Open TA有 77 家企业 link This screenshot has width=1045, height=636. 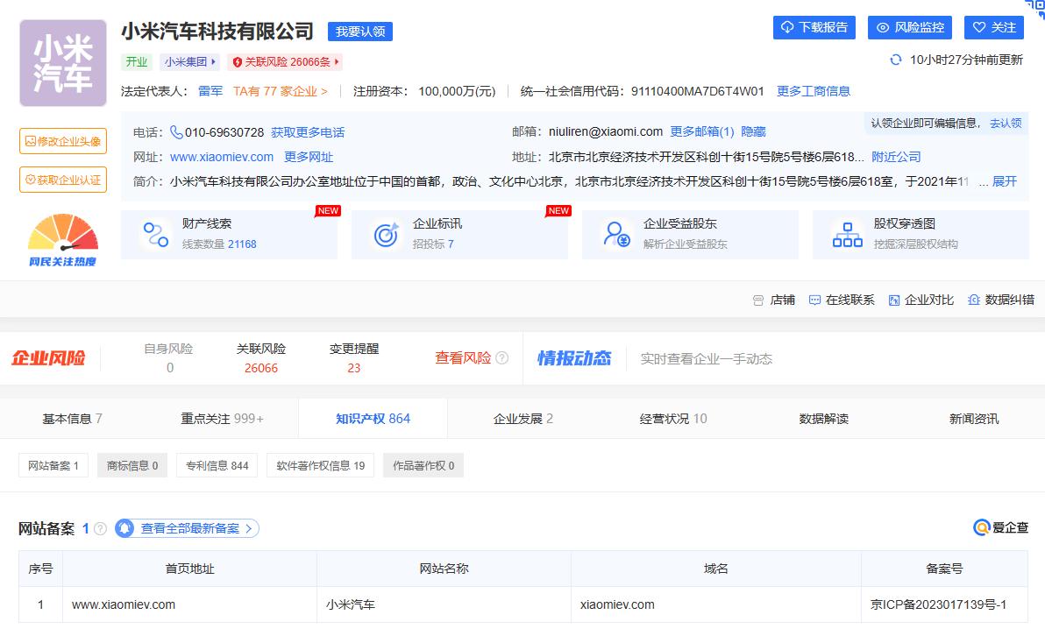coord(280,91)
